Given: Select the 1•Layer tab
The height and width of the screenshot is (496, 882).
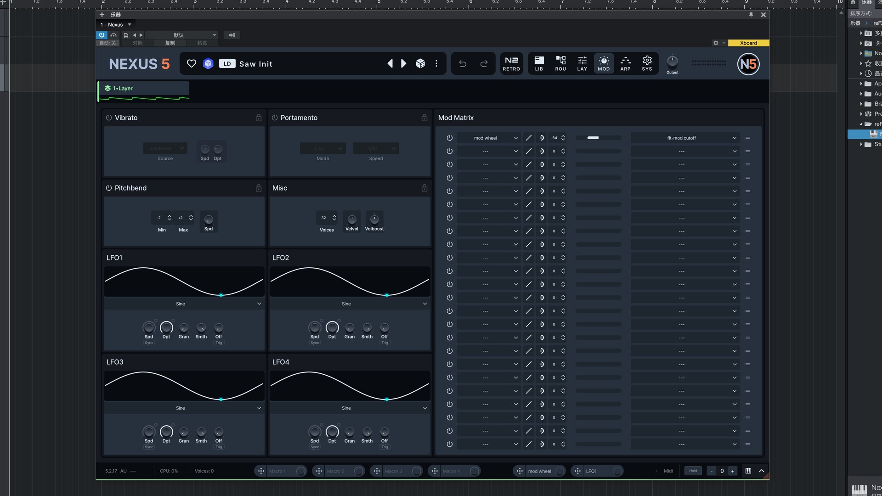Looking at the screenshot, I should click(143, 88).
